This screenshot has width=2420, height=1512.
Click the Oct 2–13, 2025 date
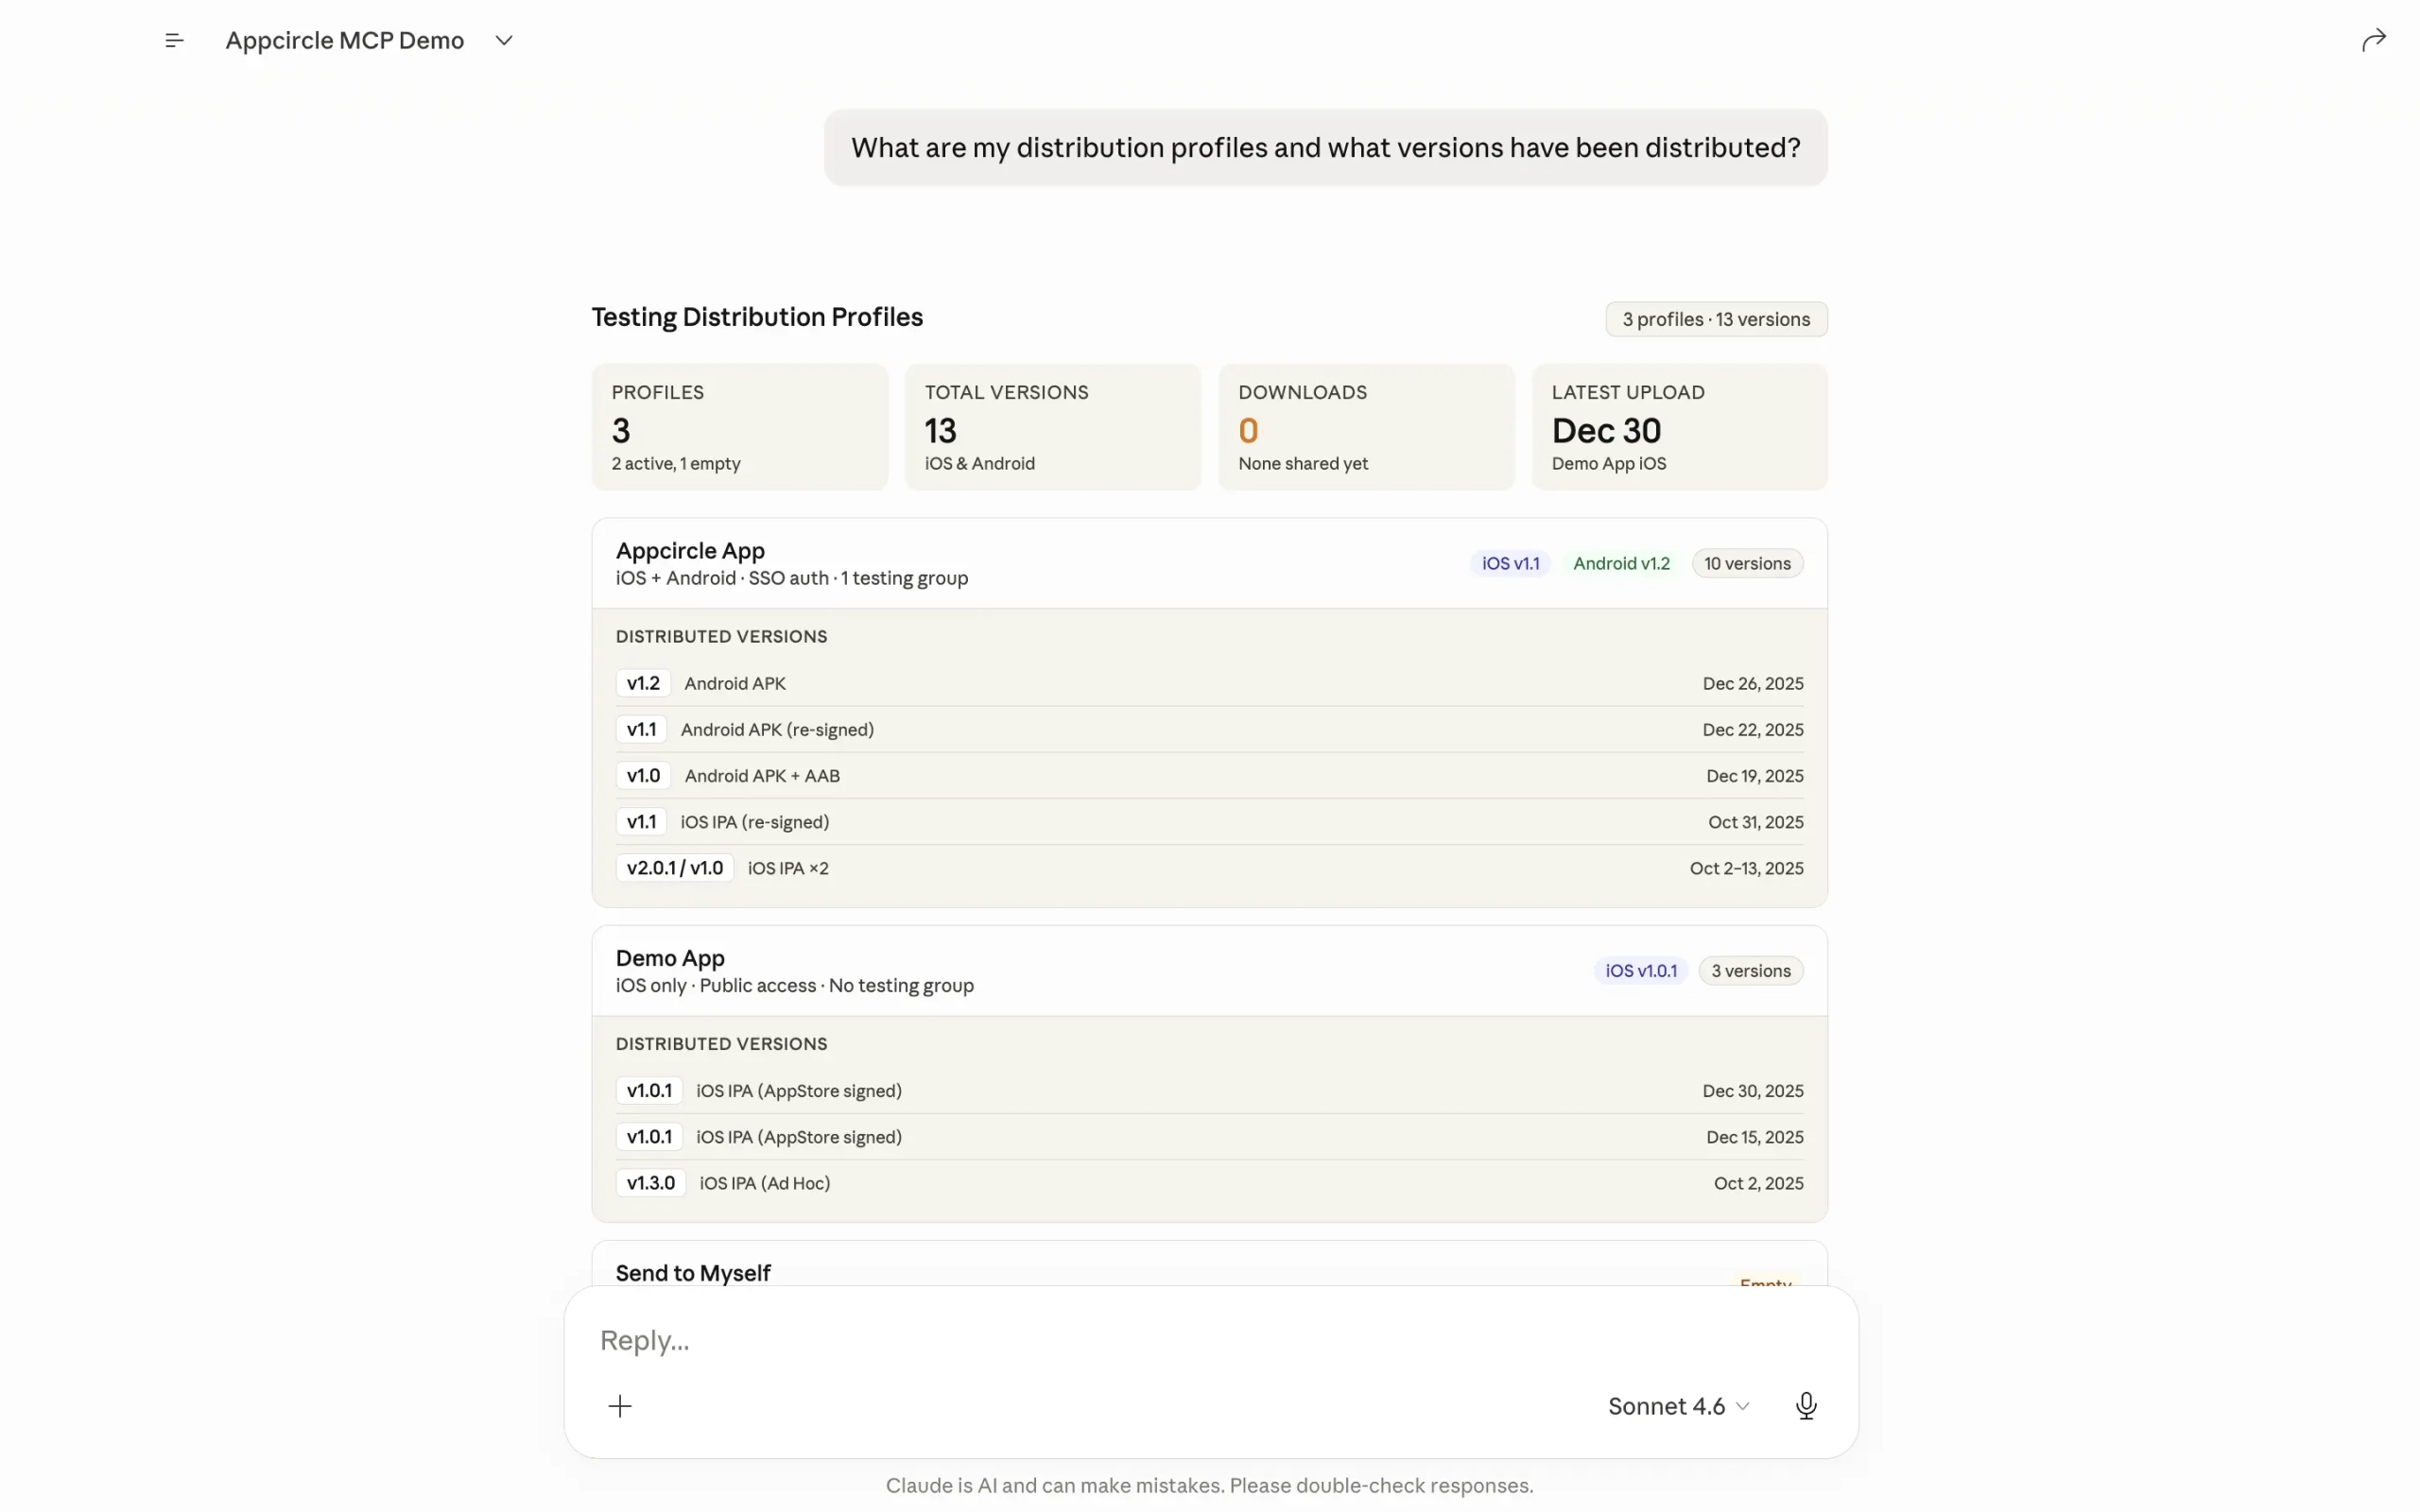[x=1746, y=868]
